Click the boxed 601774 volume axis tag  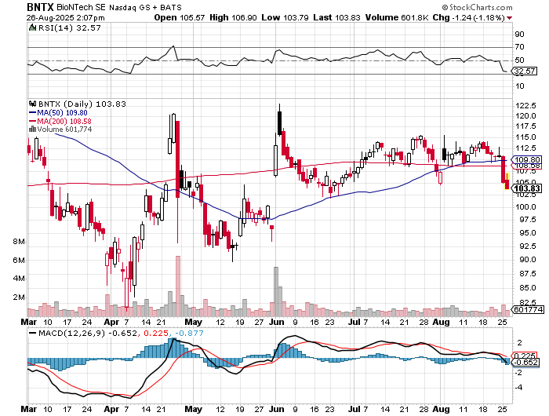click(529, 310)
